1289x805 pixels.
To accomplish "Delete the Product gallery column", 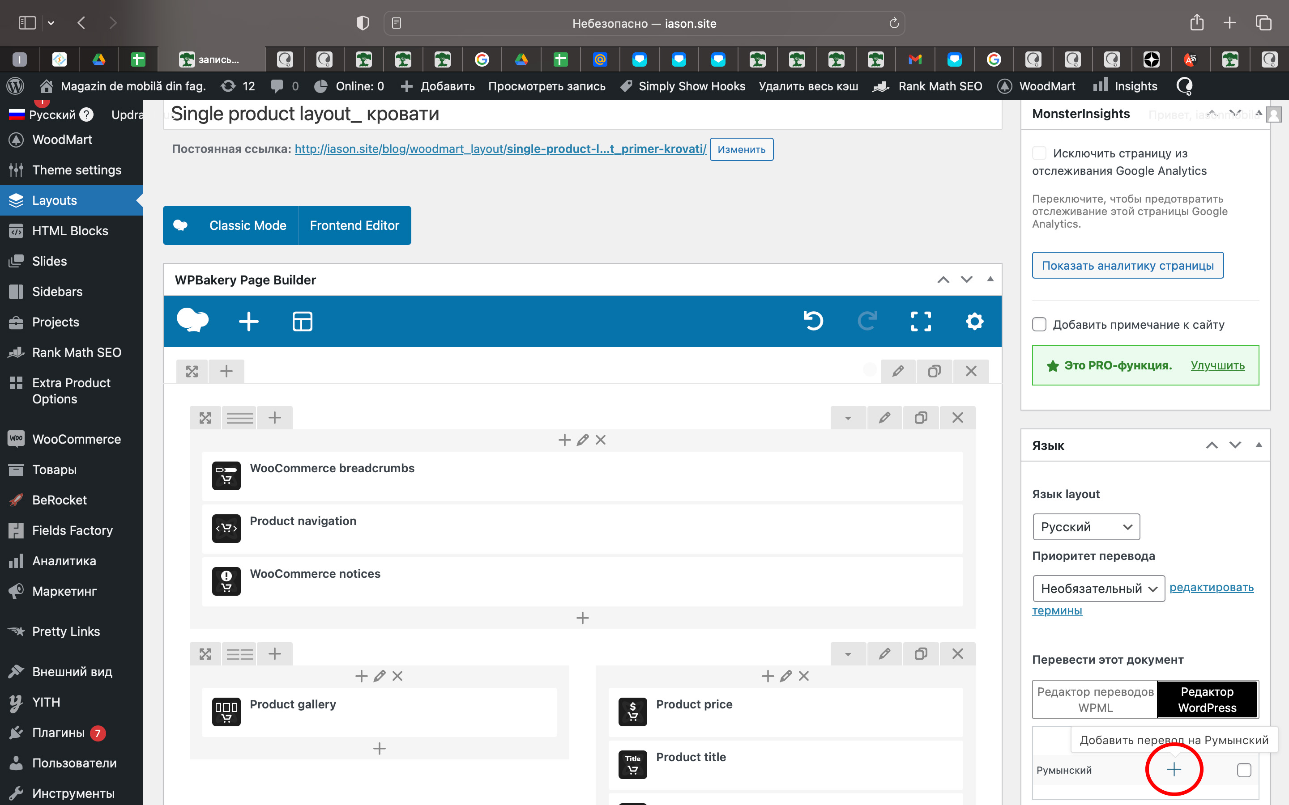I will tap(397, 676).
